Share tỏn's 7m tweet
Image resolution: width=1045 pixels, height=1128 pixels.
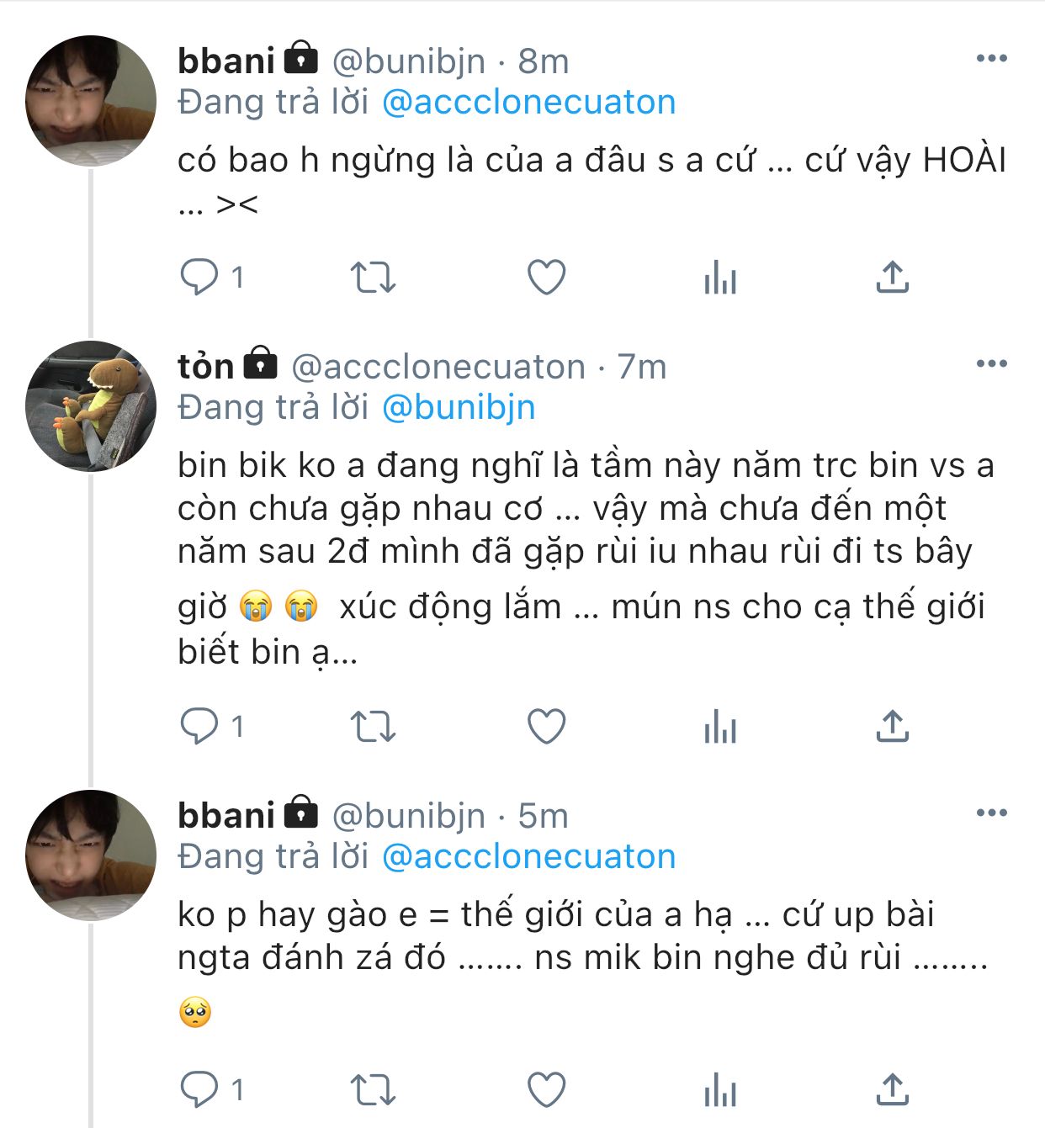pyautogui.click(x=892, y=726)
